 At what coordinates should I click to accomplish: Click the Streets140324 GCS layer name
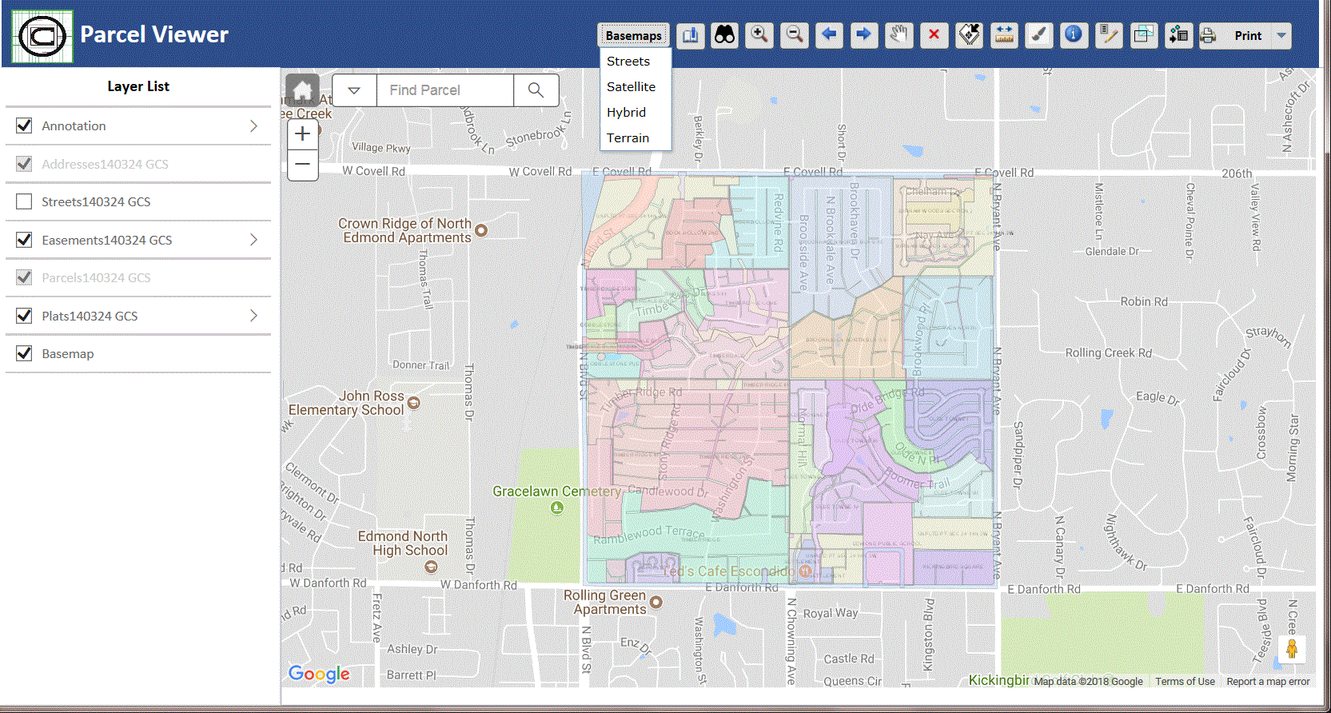96,201
